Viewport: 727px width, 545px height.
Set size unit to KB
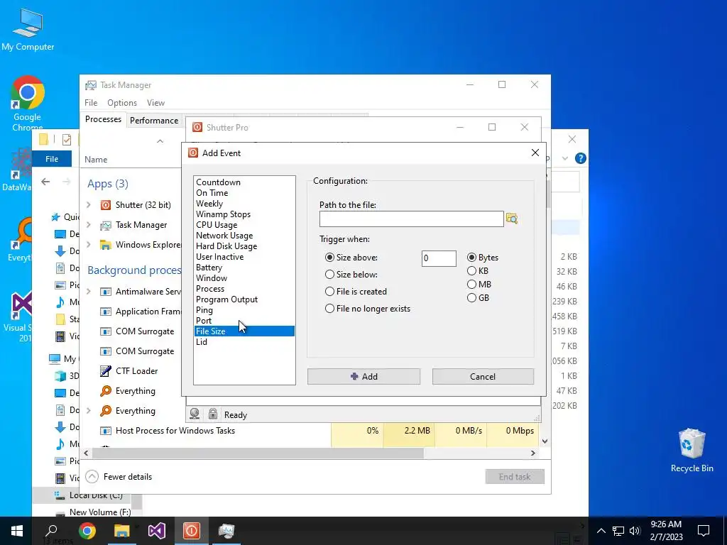pos(471,270)
